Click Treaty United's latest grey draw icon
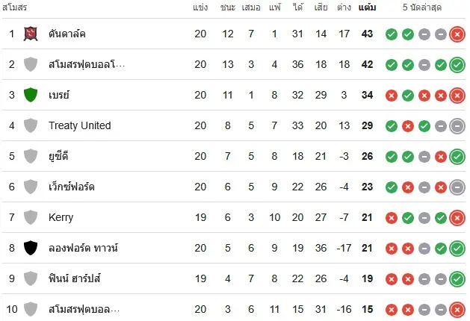Screen dimensions: 470x321 tap(457, 126)
